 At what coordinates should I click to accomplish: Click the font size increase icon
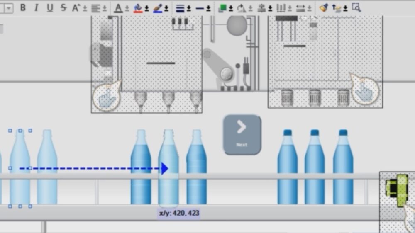76,8
